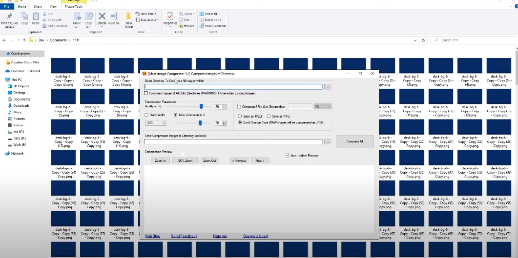Open the ribbon Open dropdown
Screen dimensions: 518x258
point(187,14)
